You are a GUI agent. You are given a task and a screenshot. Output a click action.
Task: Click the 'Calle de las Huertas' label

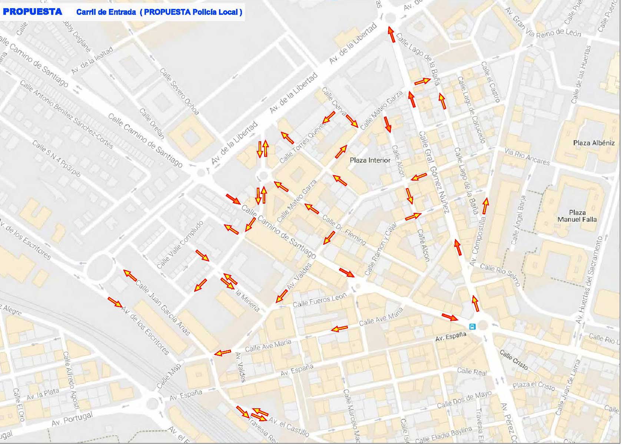pos(581,75)
